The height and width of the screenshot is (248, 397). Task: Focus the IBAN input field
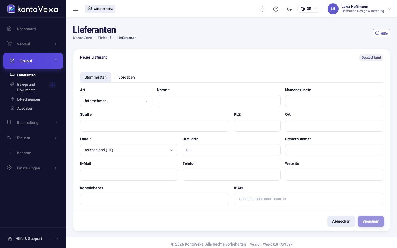tap(309, 199)
